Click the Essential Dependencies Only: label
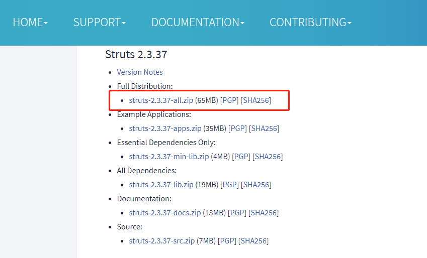427x258 pixels. coord(166,143)
